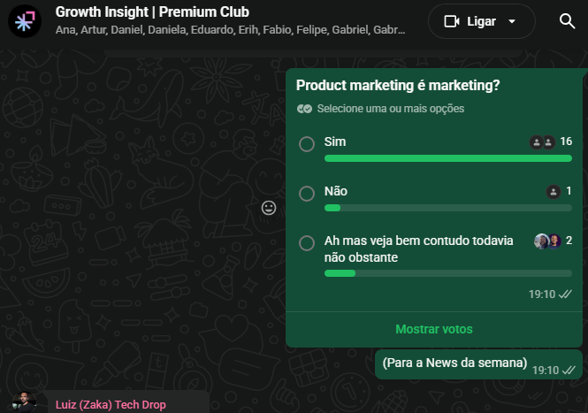Viewport: 588px width, 413px height.
Task: Open the Growth Insight group profile picture
Action: 25,21
